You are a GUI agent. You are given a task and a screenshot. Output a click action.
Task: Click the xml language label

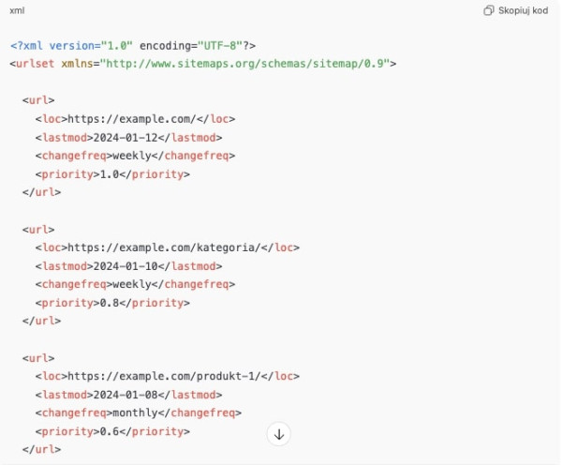17,10
